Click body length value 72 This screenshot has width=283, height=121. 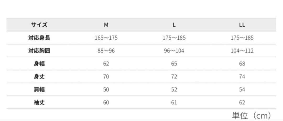[x=174, y=77]
